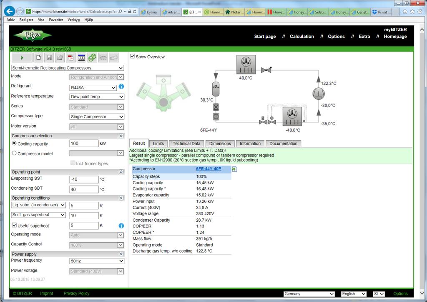Go to Start page link
The image size is (427, 302).
(265, 36)
